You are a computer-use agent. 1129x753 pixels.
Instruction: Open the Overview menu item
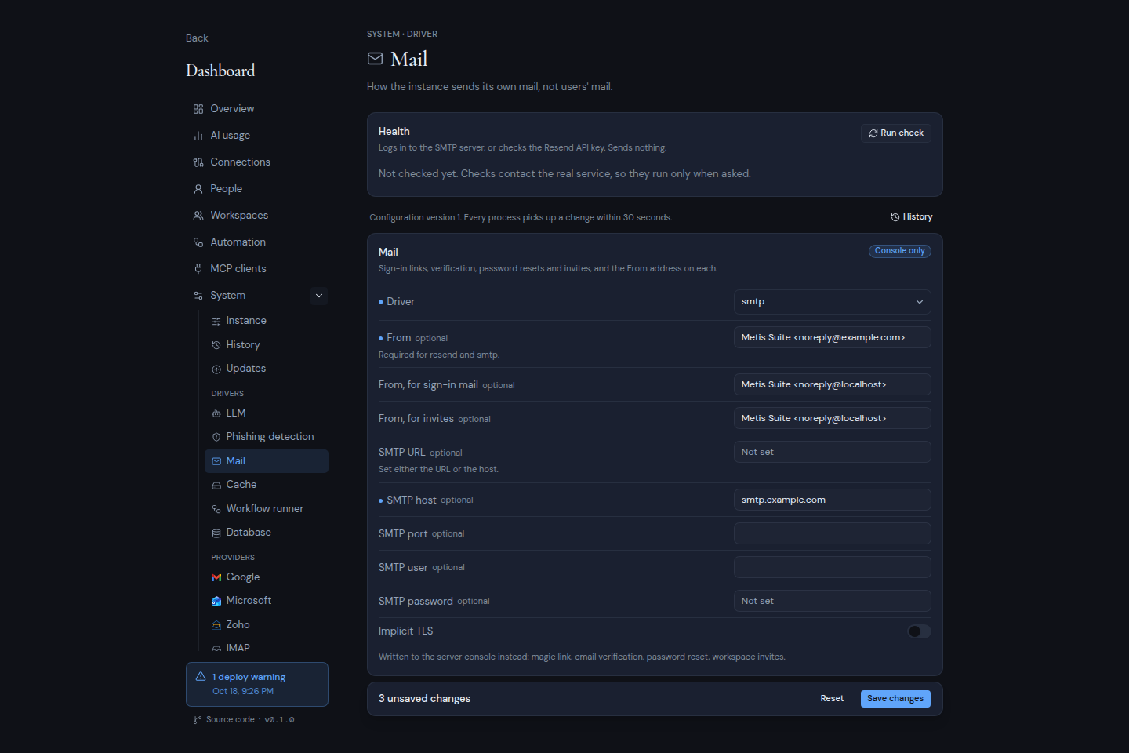coord(257,109)
